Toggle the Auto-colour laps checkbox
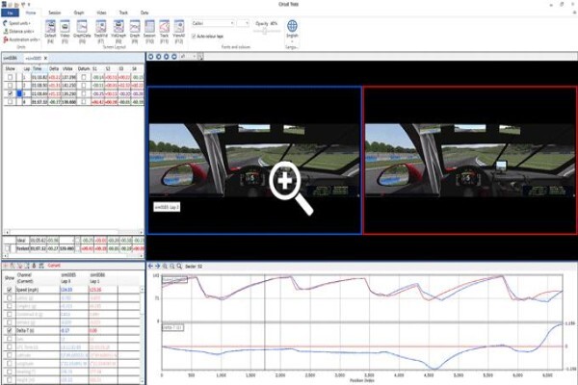The image size is (578, 385). click(x=194, y=37)
